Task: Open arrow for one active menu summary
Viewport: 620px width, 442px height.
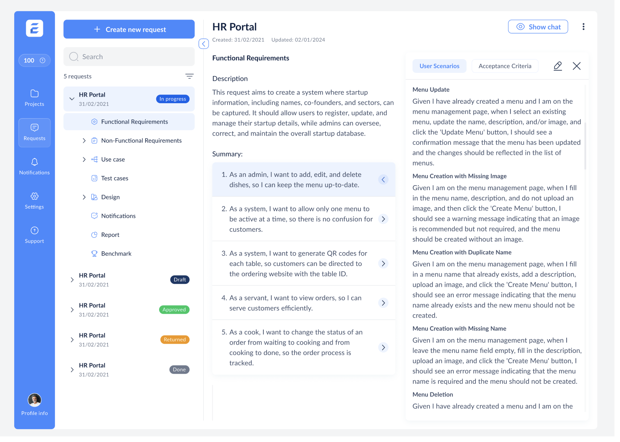Action: (x=383, y=219)
